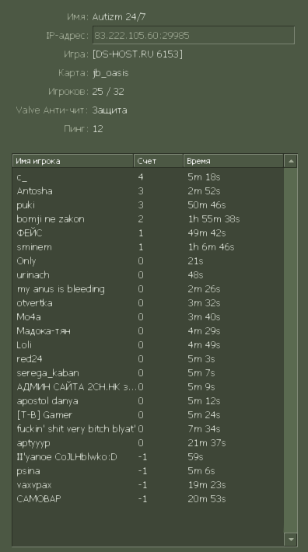Viewport: 308px width, 552px height.
Task: Select the Мадока-тян player row
Action: [149, 331]
